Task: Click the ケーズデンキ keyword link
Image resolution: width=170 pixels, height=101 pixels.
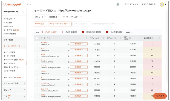Action: tap(45, 83)
